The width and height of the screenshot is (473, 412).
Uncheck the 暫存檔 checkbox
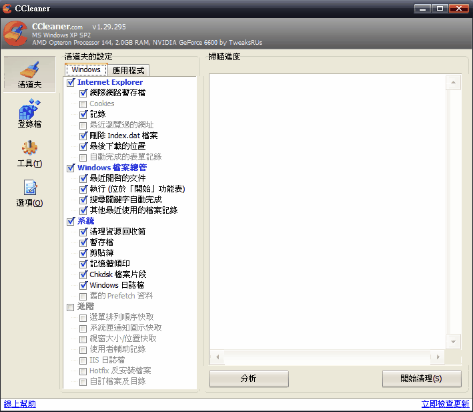point(83,242)
